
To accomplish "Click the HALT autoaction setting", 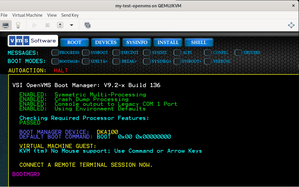I will coord(61,71).
